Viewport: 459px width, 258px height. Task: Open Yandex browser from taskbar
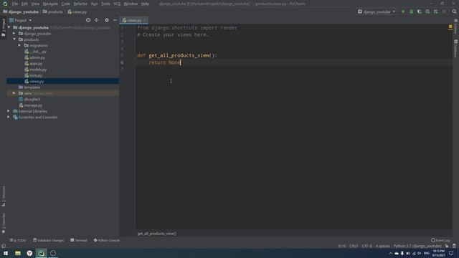pyautogui.click(x=29, y=253)
